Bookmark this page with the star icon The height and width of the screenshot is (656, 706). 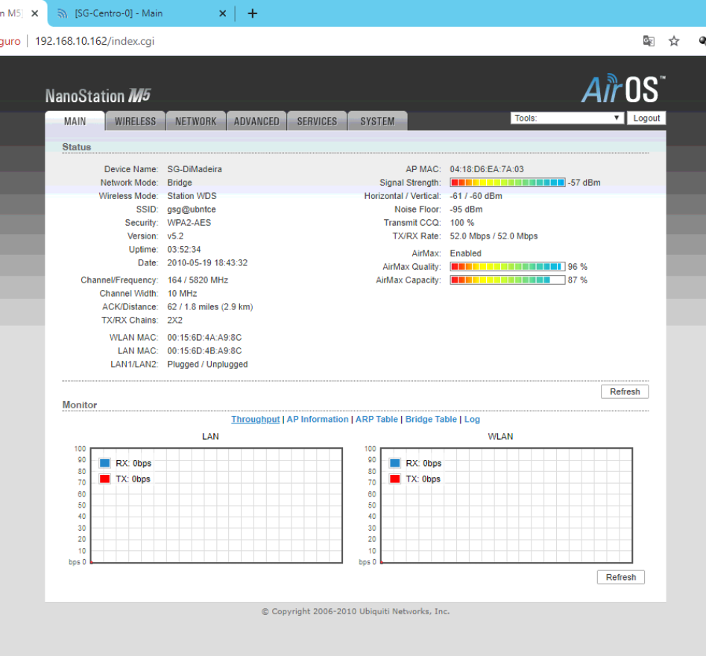click(674, 41)
